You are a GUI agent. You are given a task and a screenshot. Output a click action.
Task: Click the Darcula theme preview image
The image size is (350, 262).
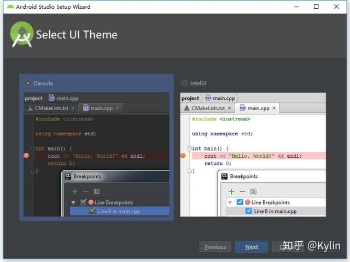(x=96, y=154)
